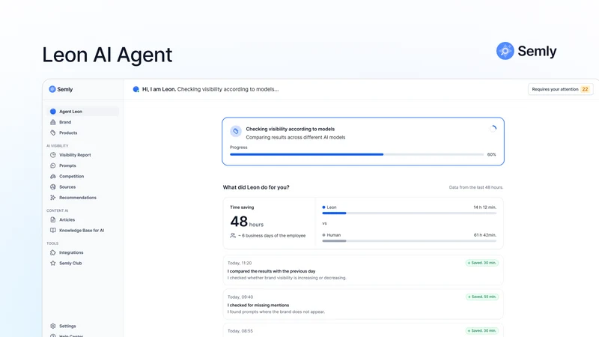Click the 14 h 12 min. Leon time
The image size is (599, 337).
484,207
